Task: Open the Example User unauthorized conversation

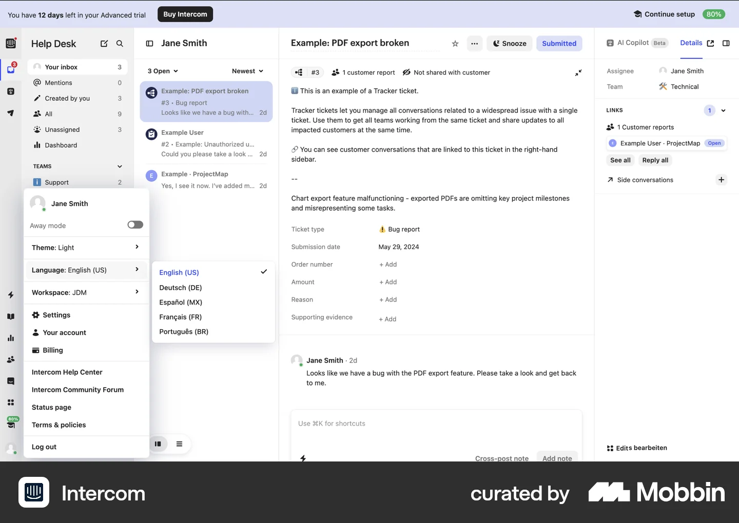Action: coord(206,143)
